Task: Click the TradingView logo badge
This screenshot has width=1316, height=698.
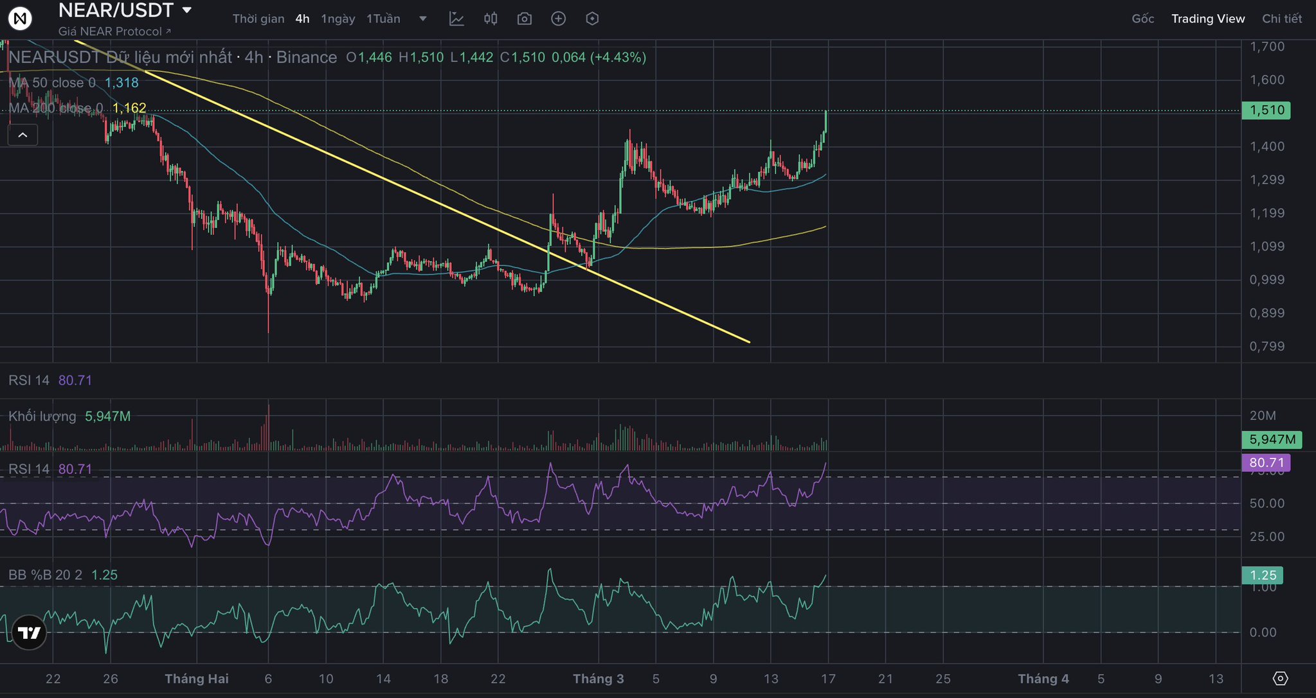Action: pos(29,633)
